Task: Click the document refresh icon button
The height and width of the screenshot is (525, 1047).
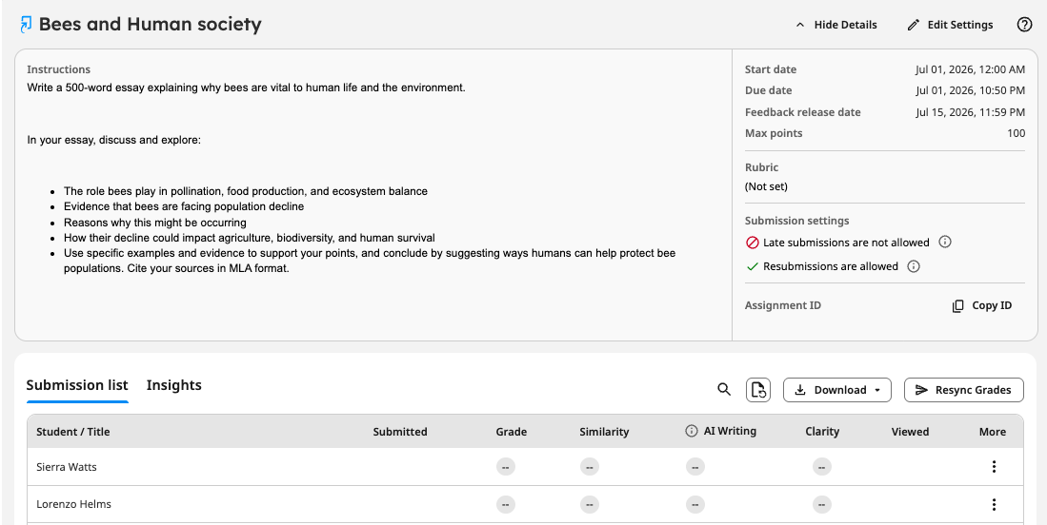Action: coord(758,390)
